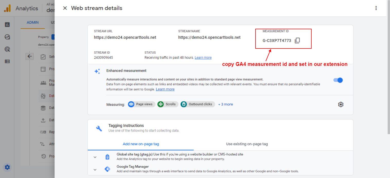This screenshot has width=390, height=178.
Task: Switch to Use existing on-page tag tab
Action: [247, 144]
